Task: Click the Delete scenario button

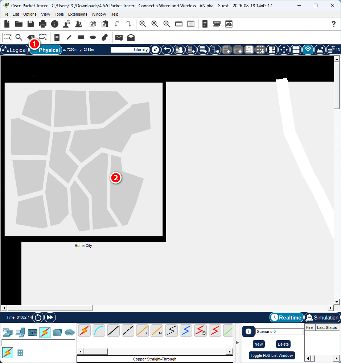Action: 283,344
